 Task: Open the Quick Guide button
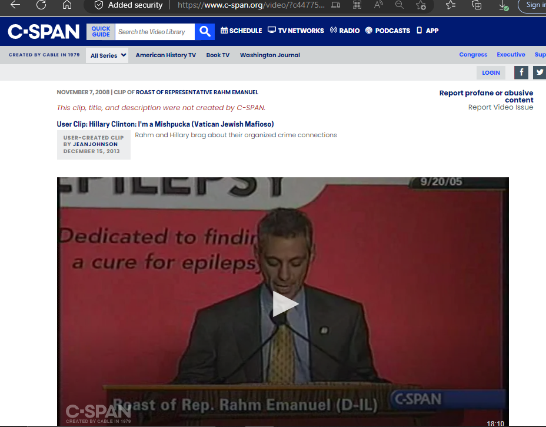(x=101, y=32)
